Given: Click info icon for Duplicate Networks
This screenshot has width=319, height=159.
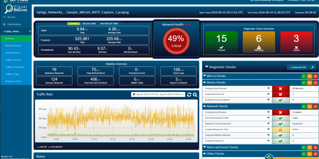Looking at the screenshot, I should point(268,141).
